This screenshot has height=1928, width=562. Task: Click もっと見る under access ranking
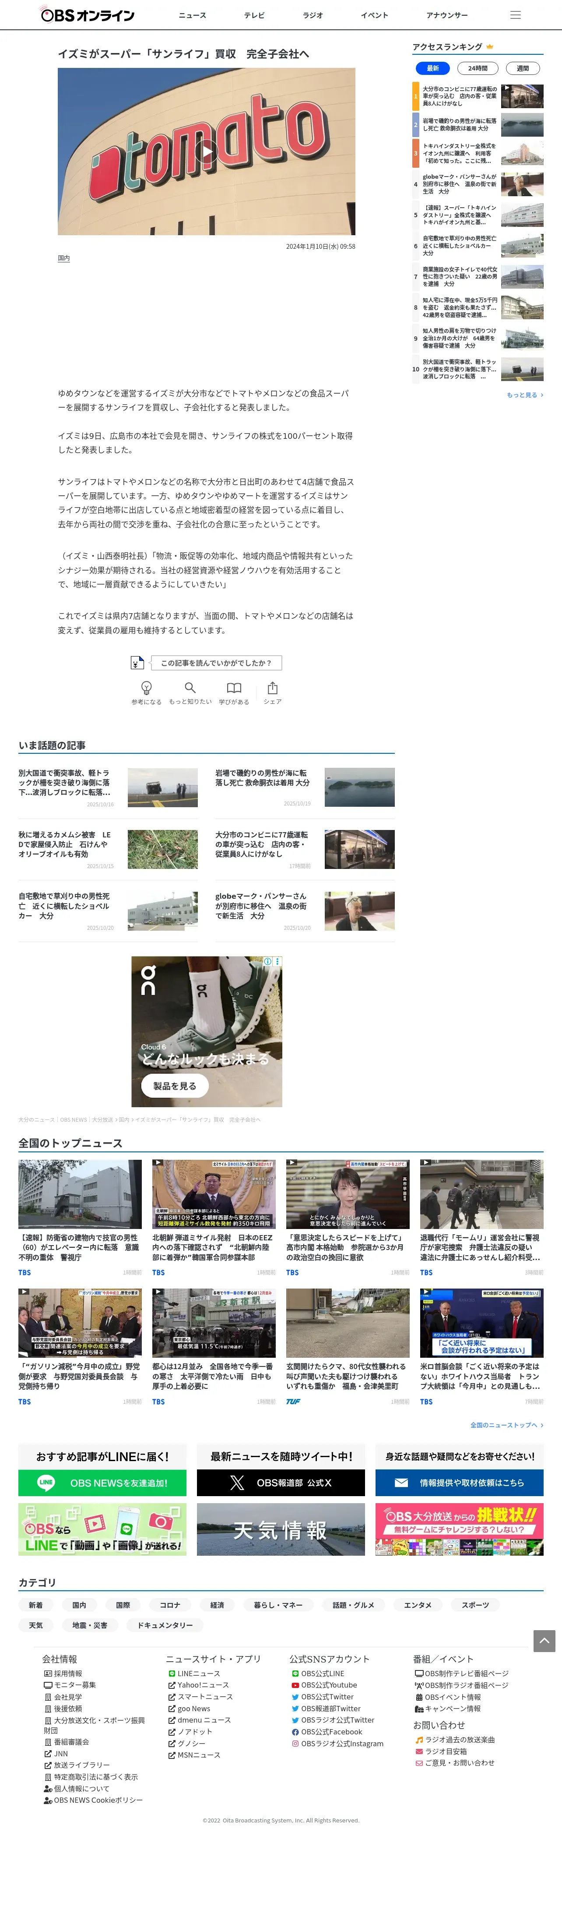pos(525,395)
